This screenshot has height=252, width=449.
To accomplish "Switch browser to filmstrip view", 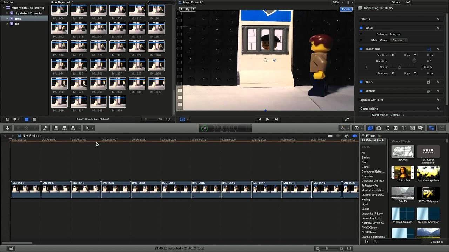I will [x=27, y=119].
